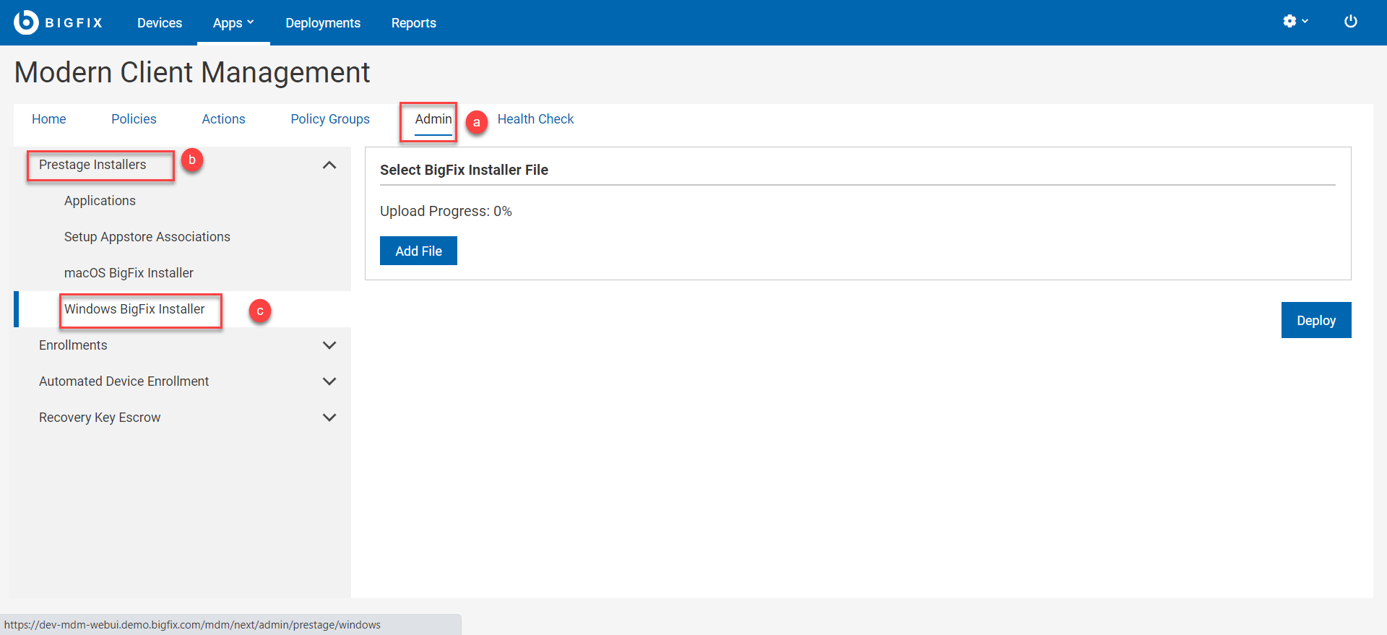1387x635 pixels.
Task: Select Windows BigFix Installer item
Action: coord(134,309)
